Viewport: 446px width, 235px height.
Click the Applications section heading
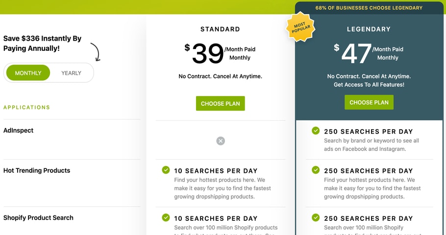(x=26, y=107)
